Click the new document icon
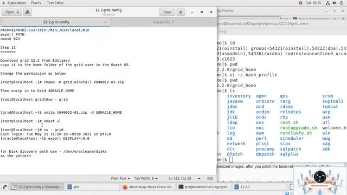Viewport: 347px width, 195px height. pyautogui.click(x=28, y=12)
